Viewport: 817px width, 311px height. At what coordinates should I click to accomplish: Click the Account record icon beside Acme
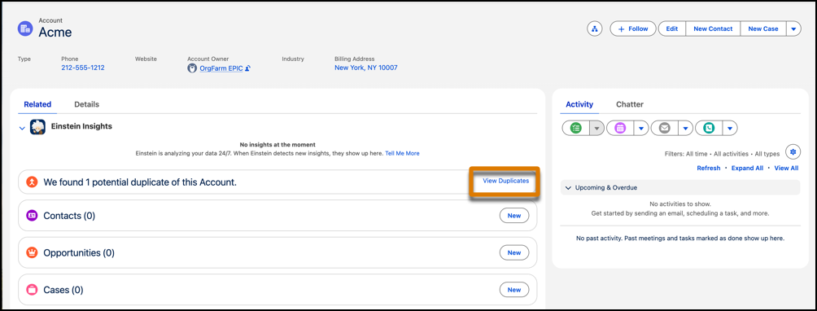[25, 28]
